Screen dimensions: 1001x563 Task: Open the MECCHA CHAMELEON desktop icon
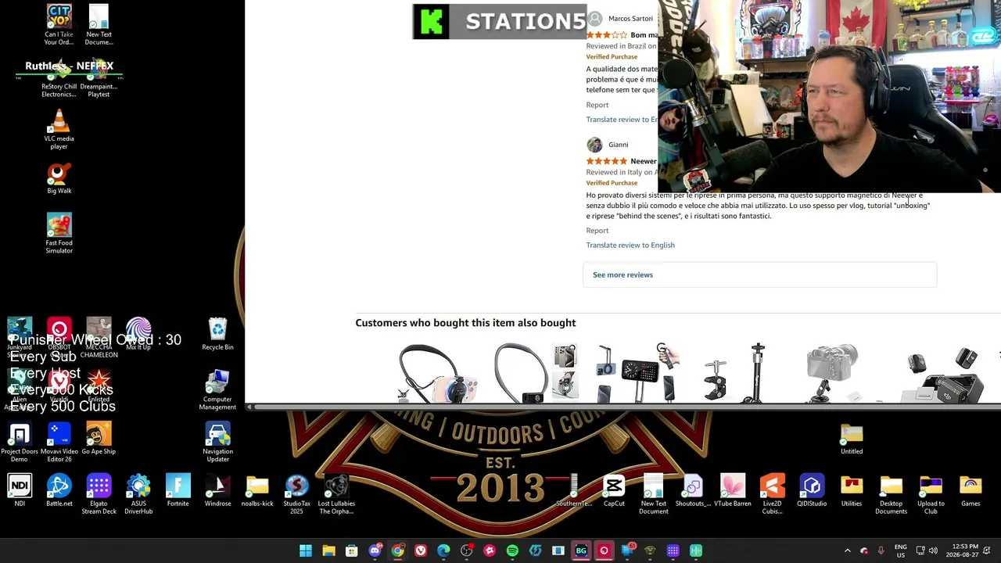(x=99, y=337)
